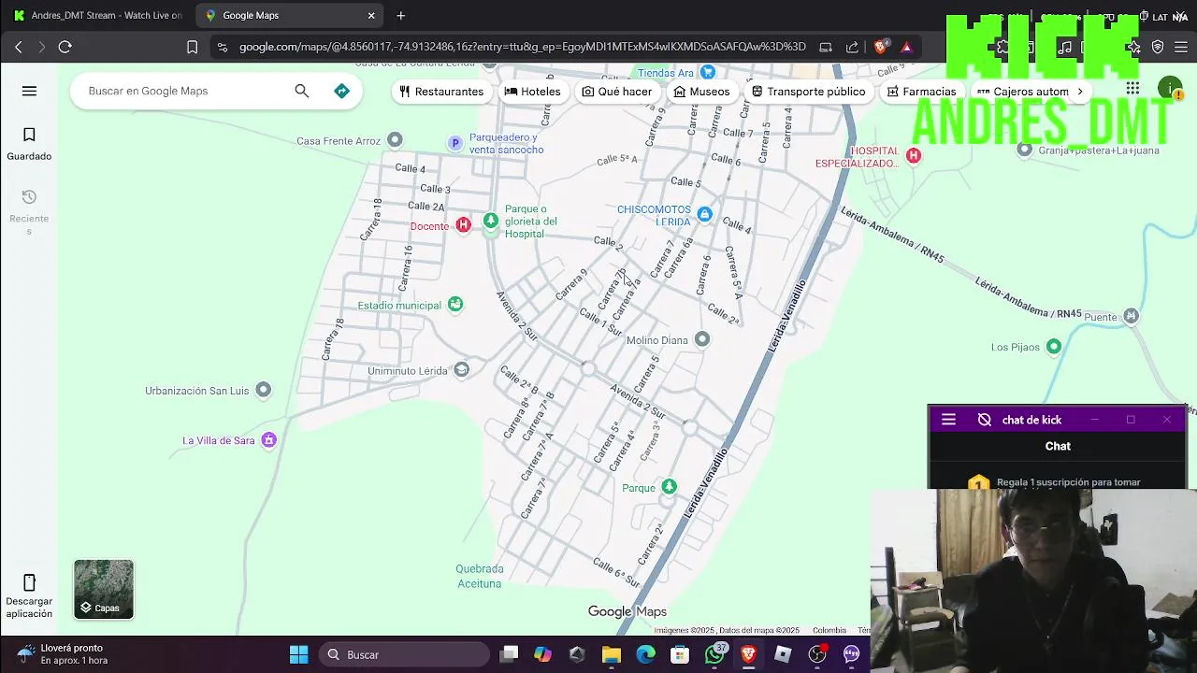
Task: Open the Google apps grid
Action: 1132,89
